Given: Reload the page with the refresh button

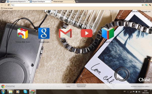Looking at the screenshot, I should pos(9,5).
